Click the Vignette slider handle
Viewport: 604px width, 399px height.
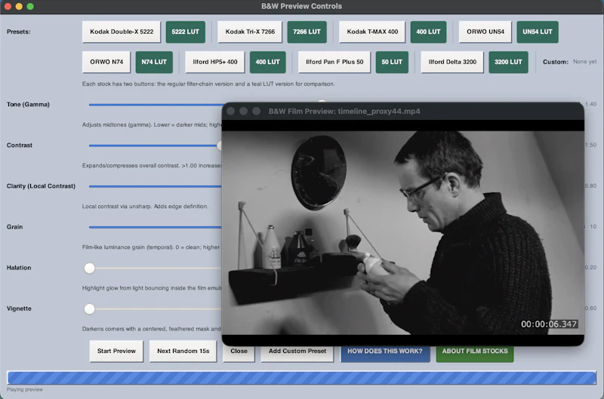[x=89, y=309]
